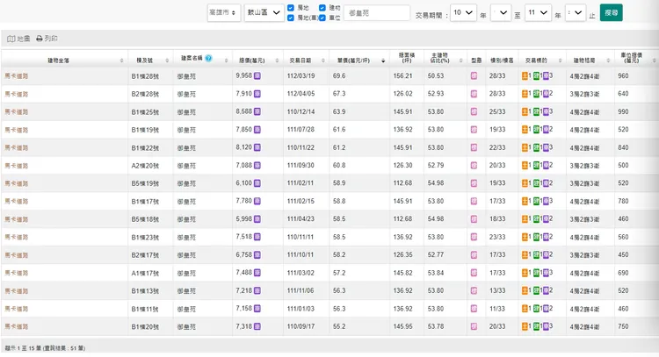Open the start year dropdown showing 10
Viewport: 659px width, 357px height.
[x=463, y=13]
